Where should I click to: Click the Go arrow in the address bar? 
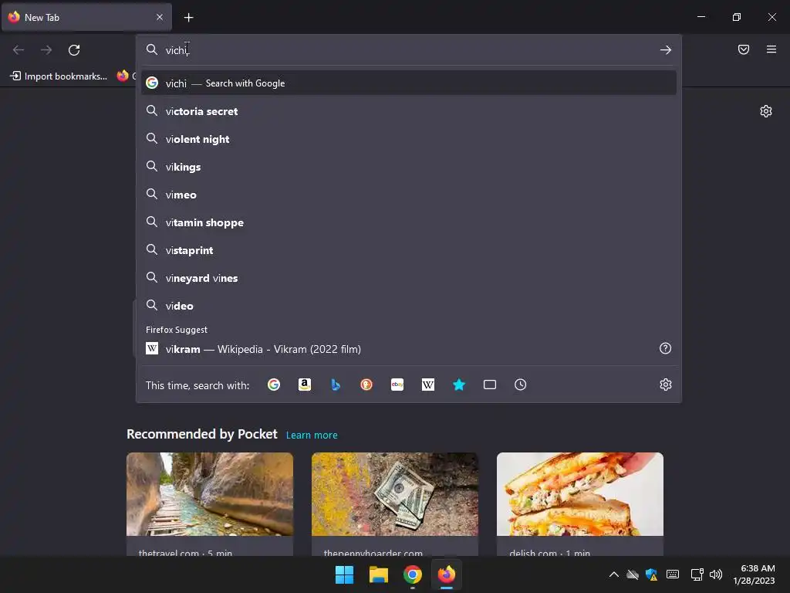666,50
